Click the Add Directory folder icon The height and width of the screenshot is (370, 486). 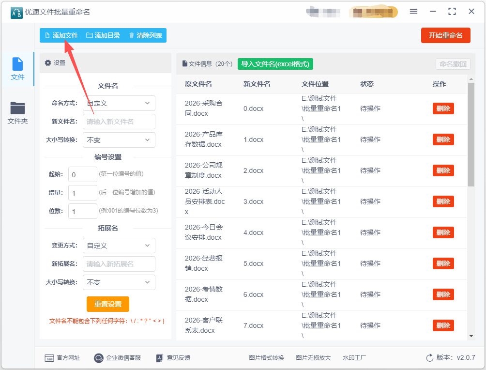[89, 35]
